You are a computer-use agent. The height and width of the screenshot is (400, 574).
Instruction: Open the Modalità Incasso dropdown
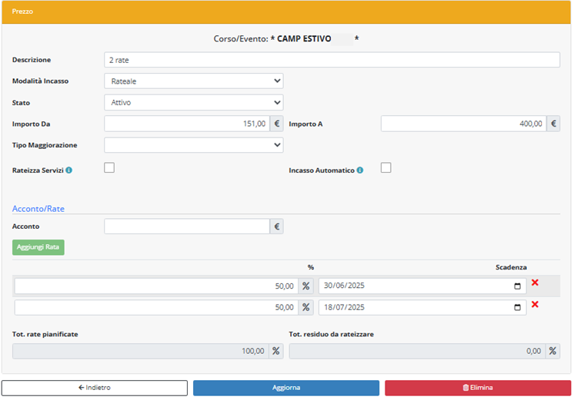point(193,81)
